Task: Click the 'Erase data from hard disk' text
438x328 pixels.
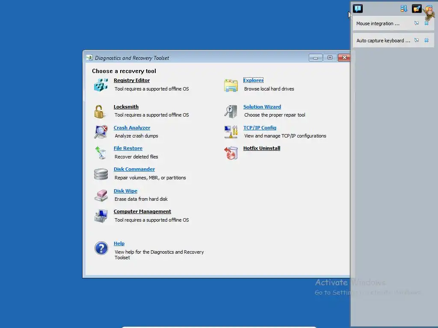Action: coord(141,199)
